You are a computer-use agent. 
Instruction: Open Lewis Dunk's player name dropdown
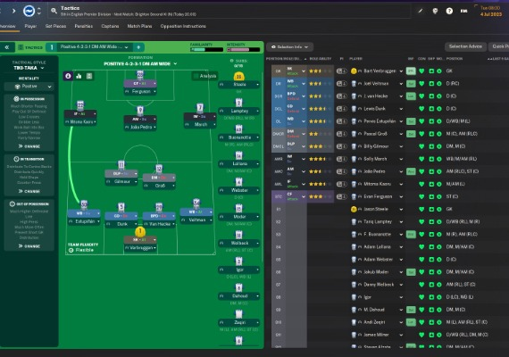pyautogui.click(x=401, y=109)
